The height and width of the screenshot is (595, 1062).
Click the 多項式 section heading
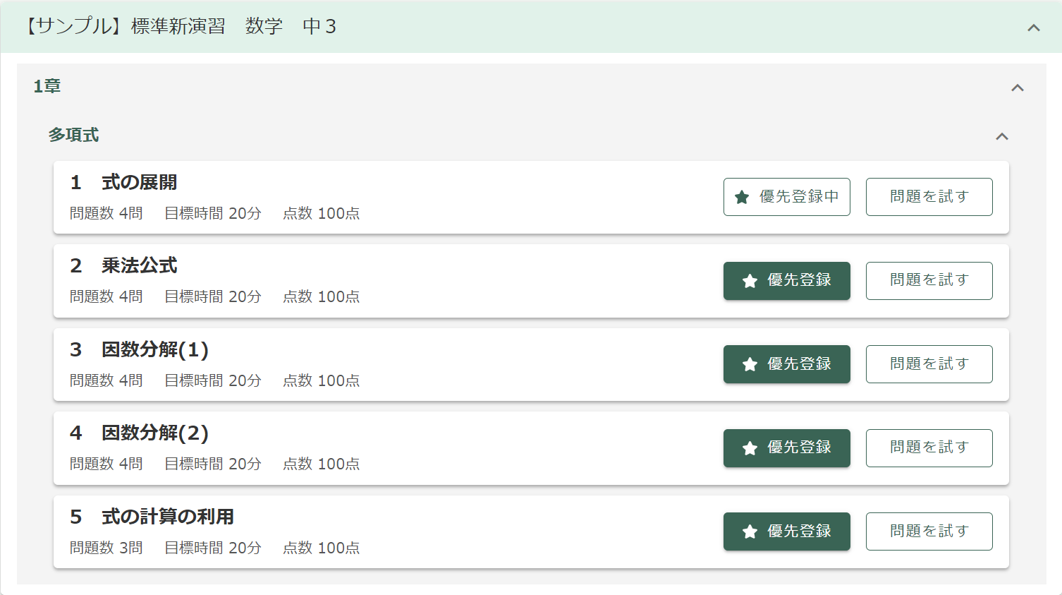pos(73,135)
